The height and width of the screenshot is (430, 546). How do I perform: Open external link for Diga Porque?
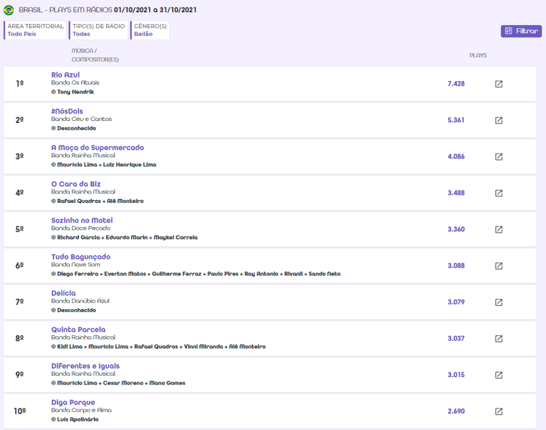point(499,411)
